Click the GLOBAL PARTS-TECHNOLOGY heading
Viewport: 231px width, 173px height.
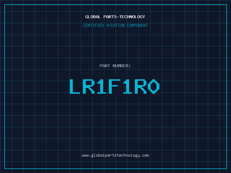115,17
